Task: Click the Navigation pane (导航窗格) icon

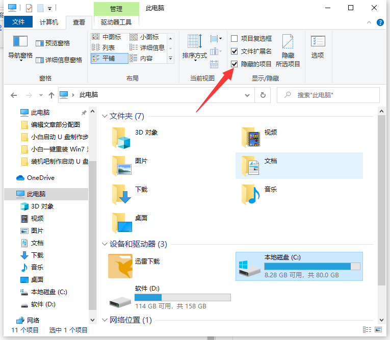Action: pyautogui.click(x=20, y=42)
